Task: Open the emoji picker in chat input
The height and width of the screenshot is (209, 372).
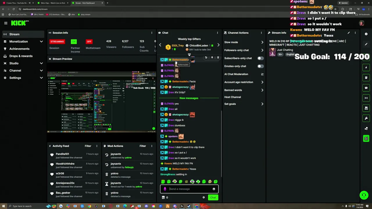Action: point(214,189)
